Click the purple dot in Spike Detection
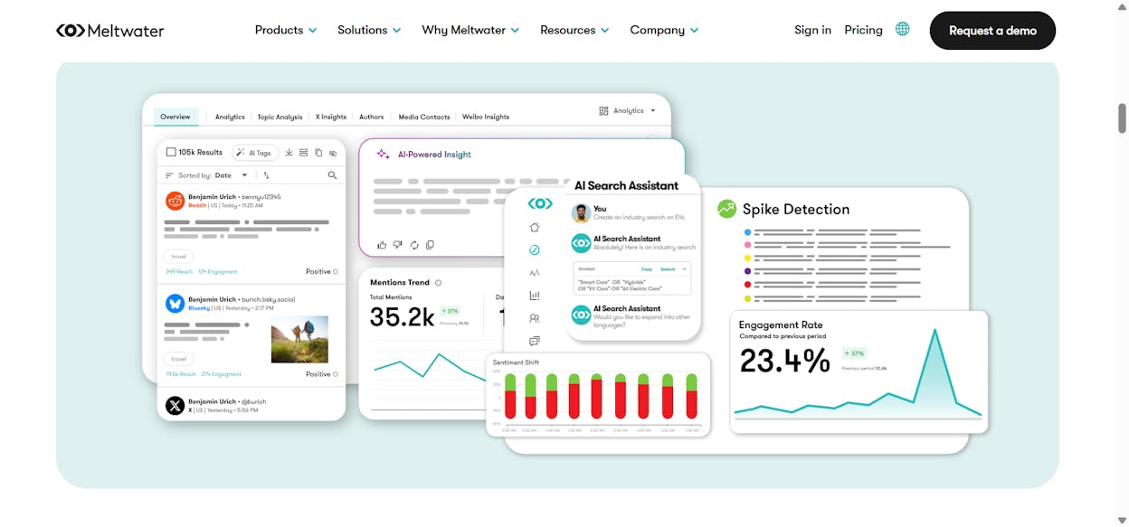This screenshot has width=1129, height=527. pos(747,270)
